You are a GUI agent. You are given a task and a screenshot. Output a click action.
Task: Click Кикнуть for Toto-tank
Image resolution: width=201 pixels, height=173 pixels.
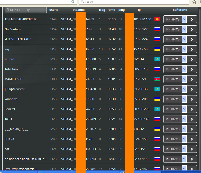pos(173,69)
